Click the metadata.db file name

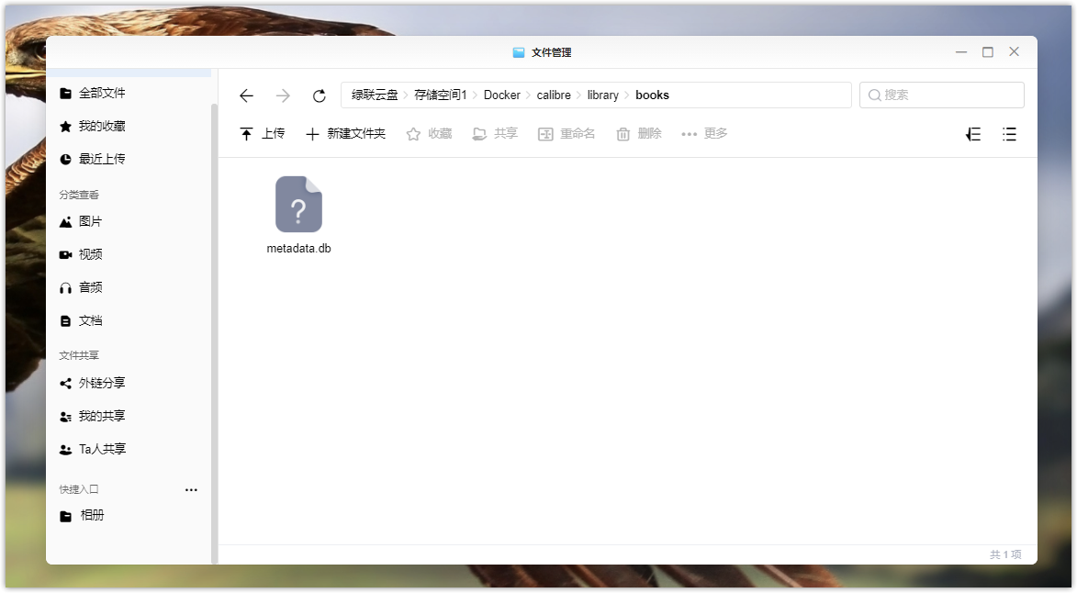point(298,249)
